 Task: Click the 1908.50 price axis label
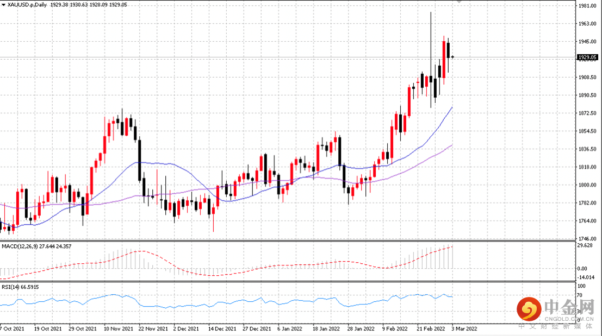point(587,78)
